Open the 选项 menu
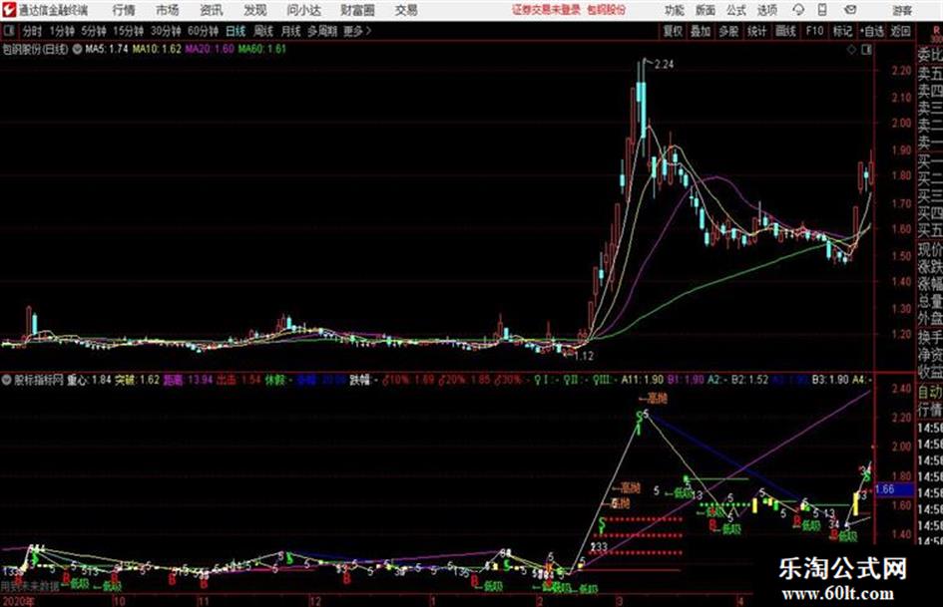 coord(766,10)
